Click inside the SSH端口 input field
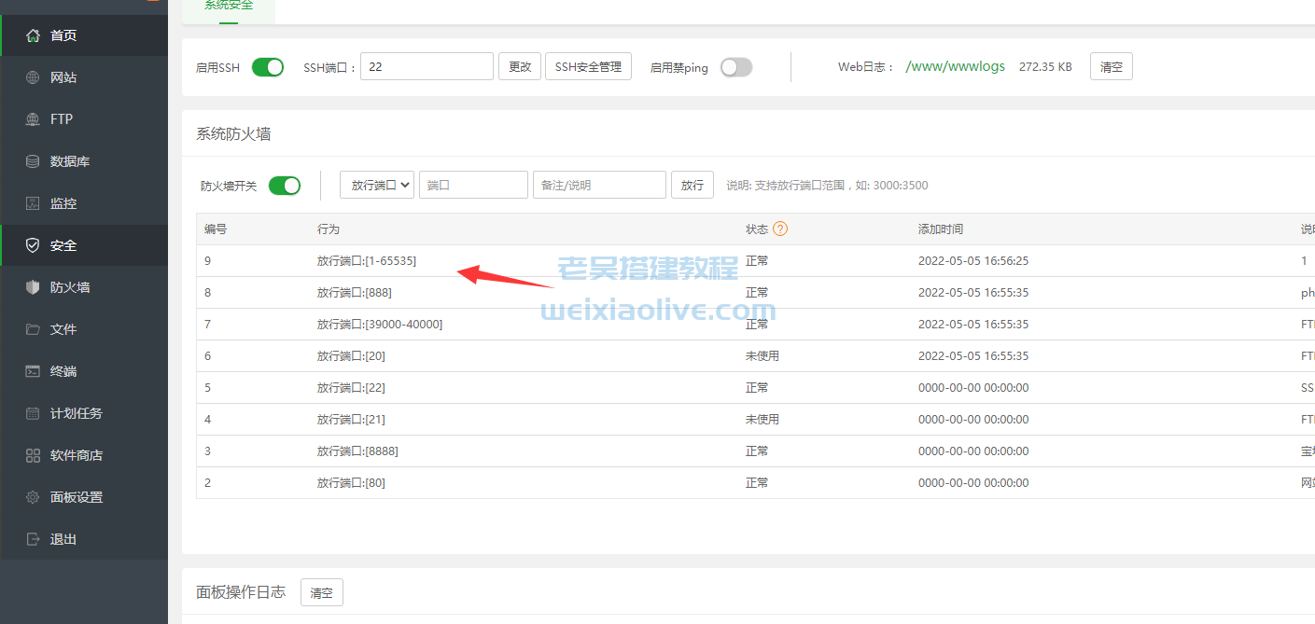The height and width of the screenshot is (624, 1315). (426, 66)
